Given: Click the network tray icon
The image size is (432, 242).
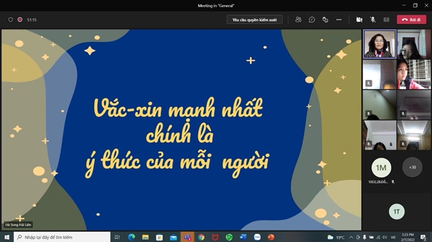Looking at the screenshot, I should [x=378, y=237].
